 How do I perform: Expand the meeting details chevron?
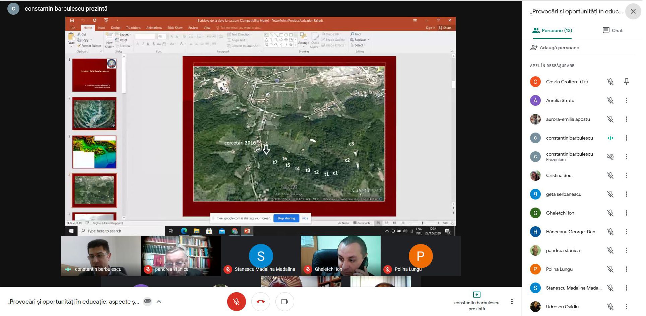click(159, 302)
